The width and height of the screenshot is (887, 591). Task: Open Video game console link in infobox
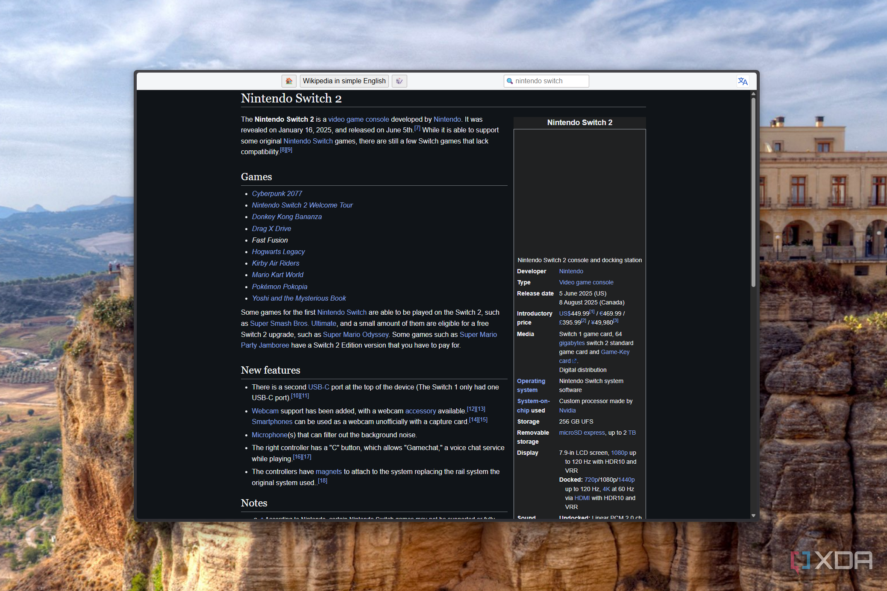586,282
